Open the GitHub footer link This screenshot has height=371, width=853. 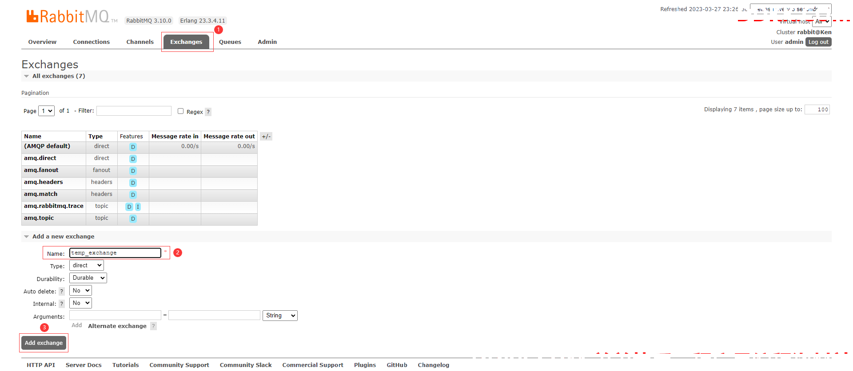pos(397,365)
